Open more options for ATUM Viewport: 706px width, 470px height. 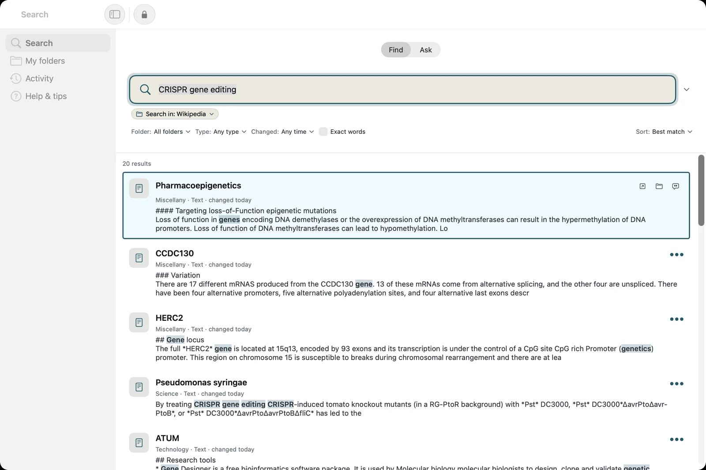tap(676, 440)
